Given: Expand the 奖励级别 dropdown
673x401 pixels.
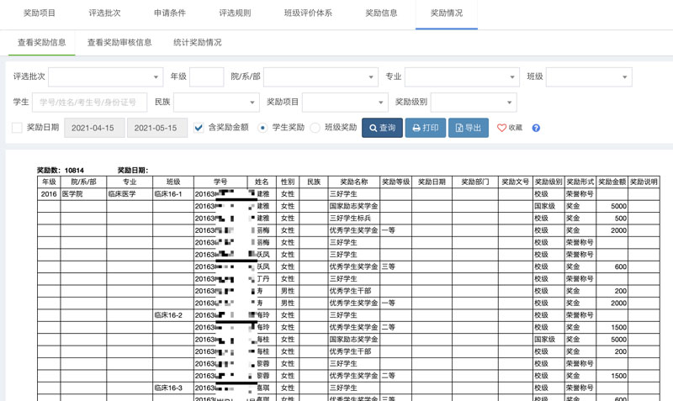Looking at the screenshot, I should pyautogui.click(x=473, y=102).
